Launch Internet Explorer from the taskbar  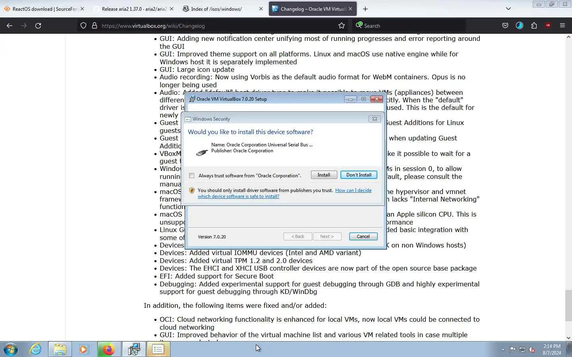[36, 349]
